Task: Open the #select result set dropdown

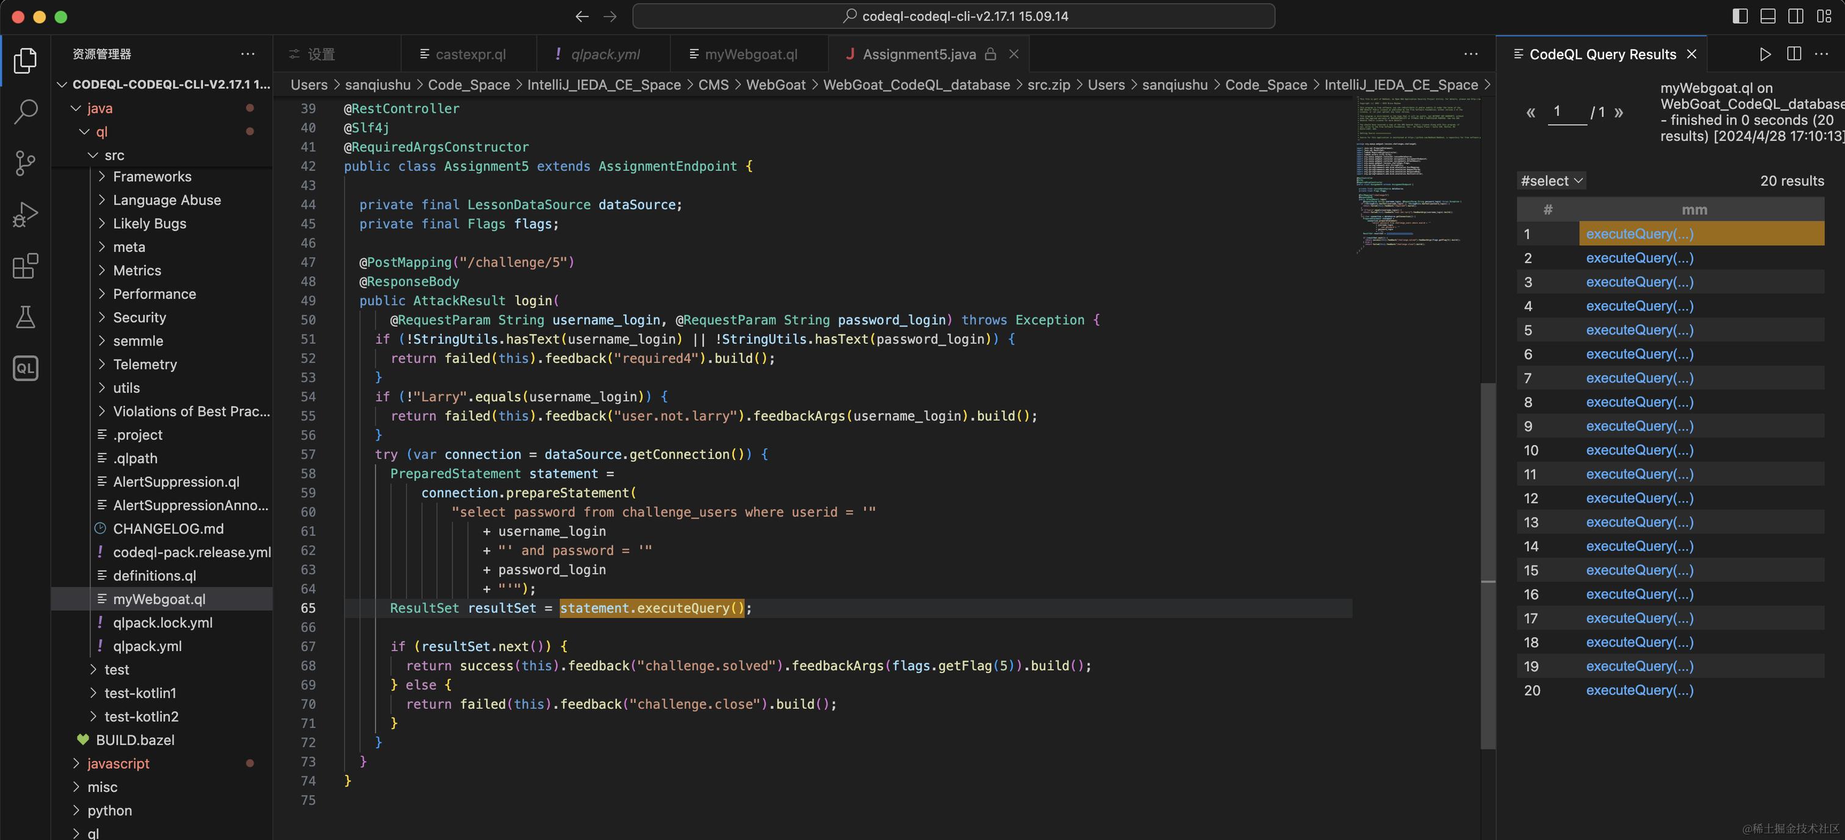Action: click(x=1552, y=181)
